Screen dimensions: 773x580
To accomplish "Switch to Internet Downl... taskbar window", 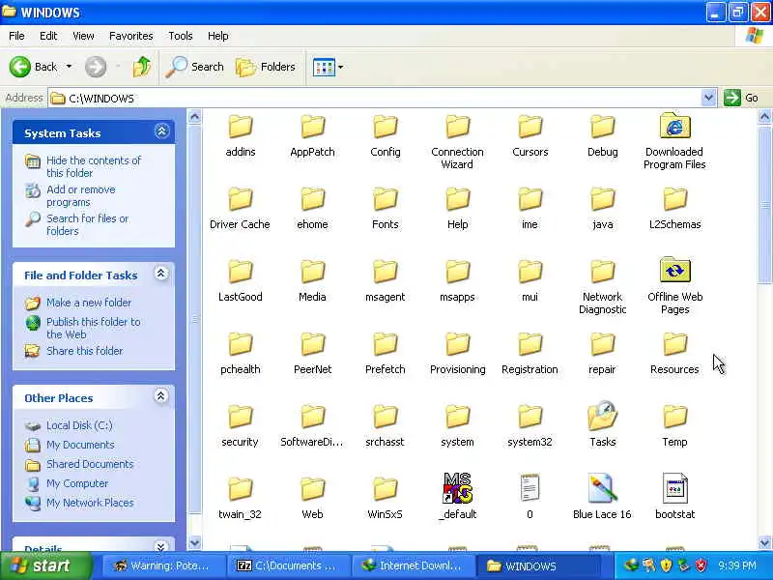I will [x=414, y=565].
